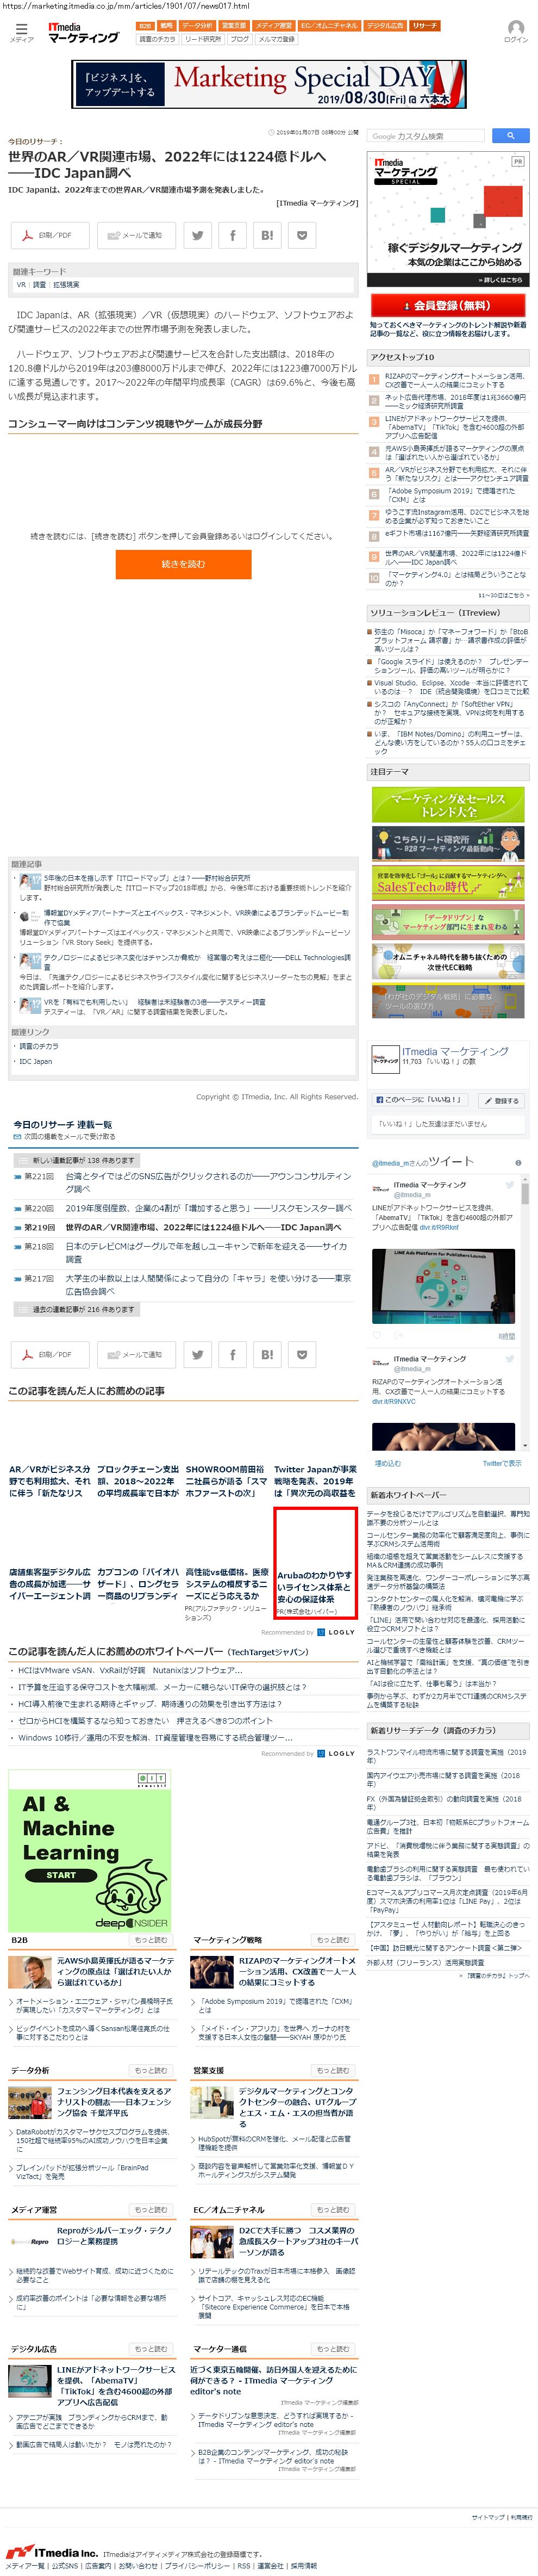Click 印刷/PDF button under series list

49,1354
